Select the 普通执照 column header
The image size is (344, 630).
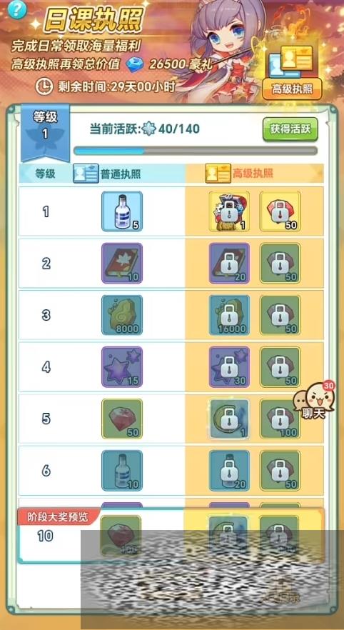coord(107,174)
